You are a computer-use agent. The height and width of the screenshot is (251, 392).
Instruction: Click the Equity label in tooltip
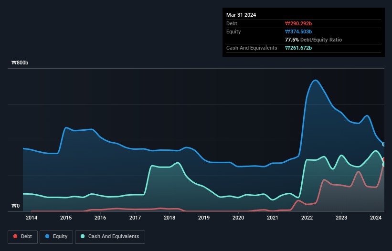(x=233, y=31)
